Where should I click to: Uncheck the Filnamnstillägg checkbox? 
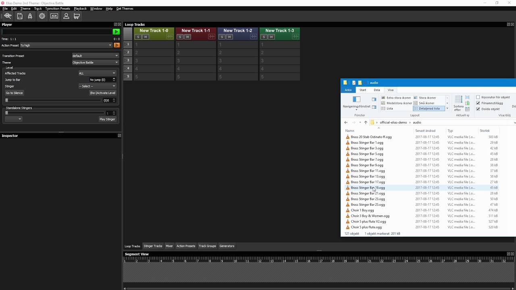pos(478,103)
